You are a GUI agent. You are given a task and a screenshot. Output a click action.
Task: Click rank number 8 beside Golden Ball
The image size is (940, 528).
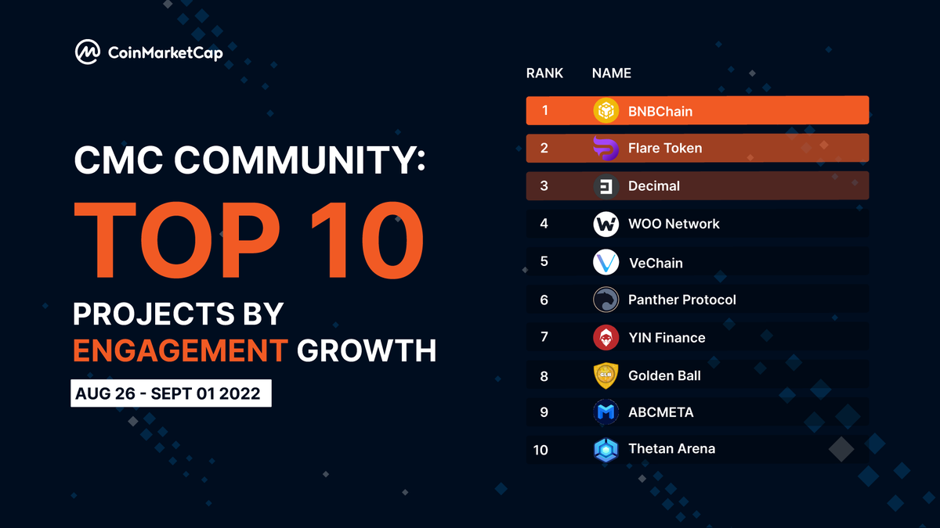[544, 375]
